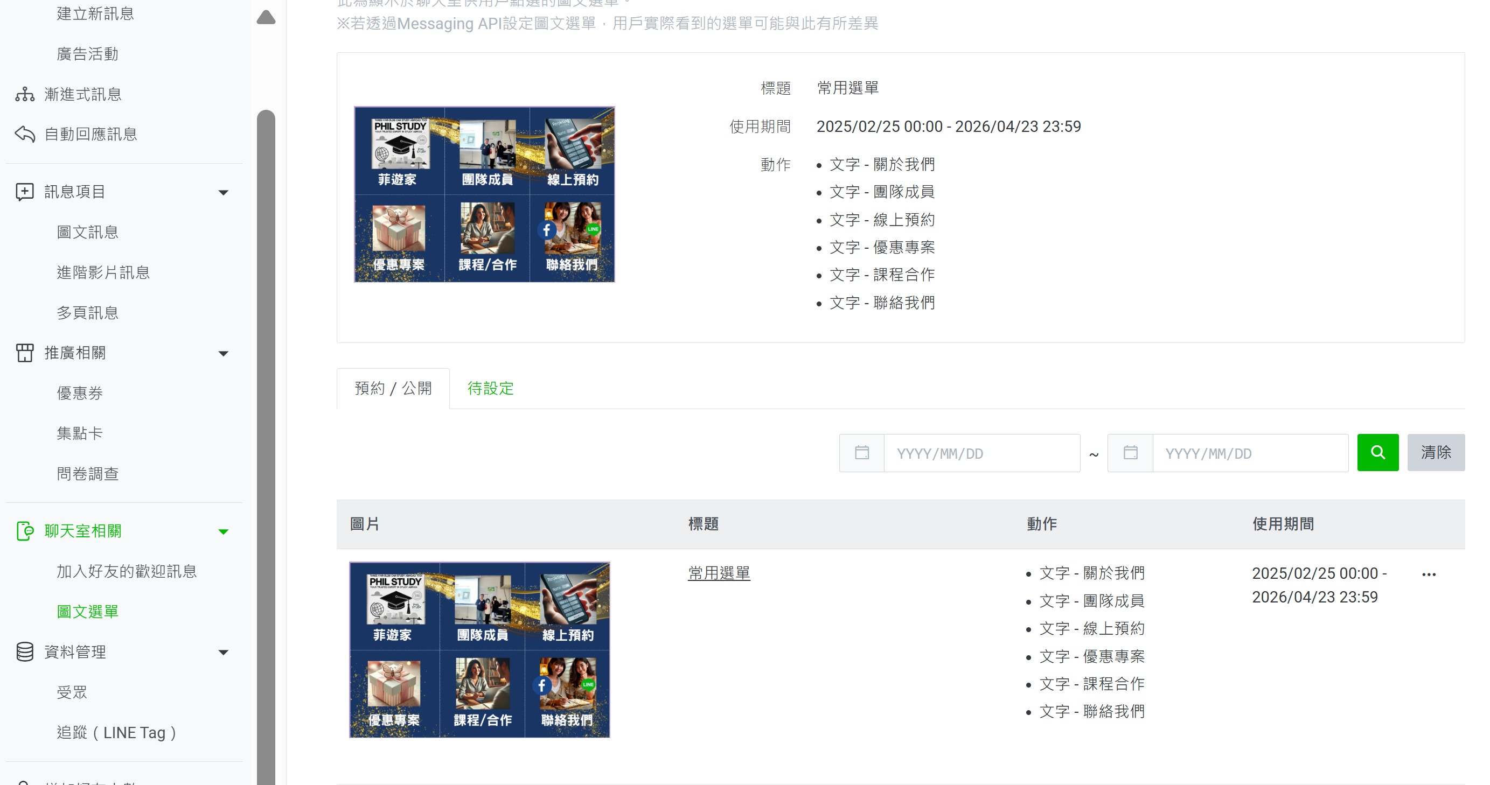
Task: Click the step message tree icon
Action: click(25, 94)
